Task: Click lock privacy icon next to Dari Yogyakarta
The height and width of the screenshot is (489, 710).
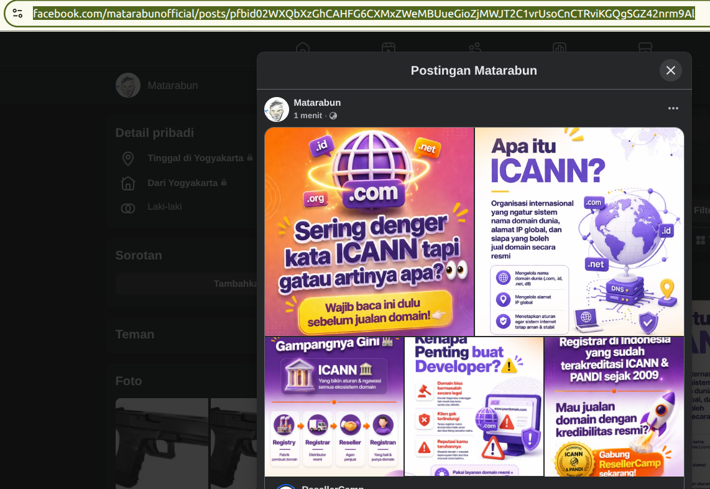Action: point(224,182)
